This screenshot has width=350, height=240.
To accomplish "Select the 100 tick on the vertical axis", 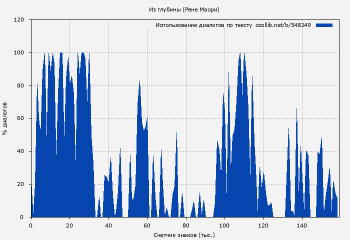I will tap(19, 53).
